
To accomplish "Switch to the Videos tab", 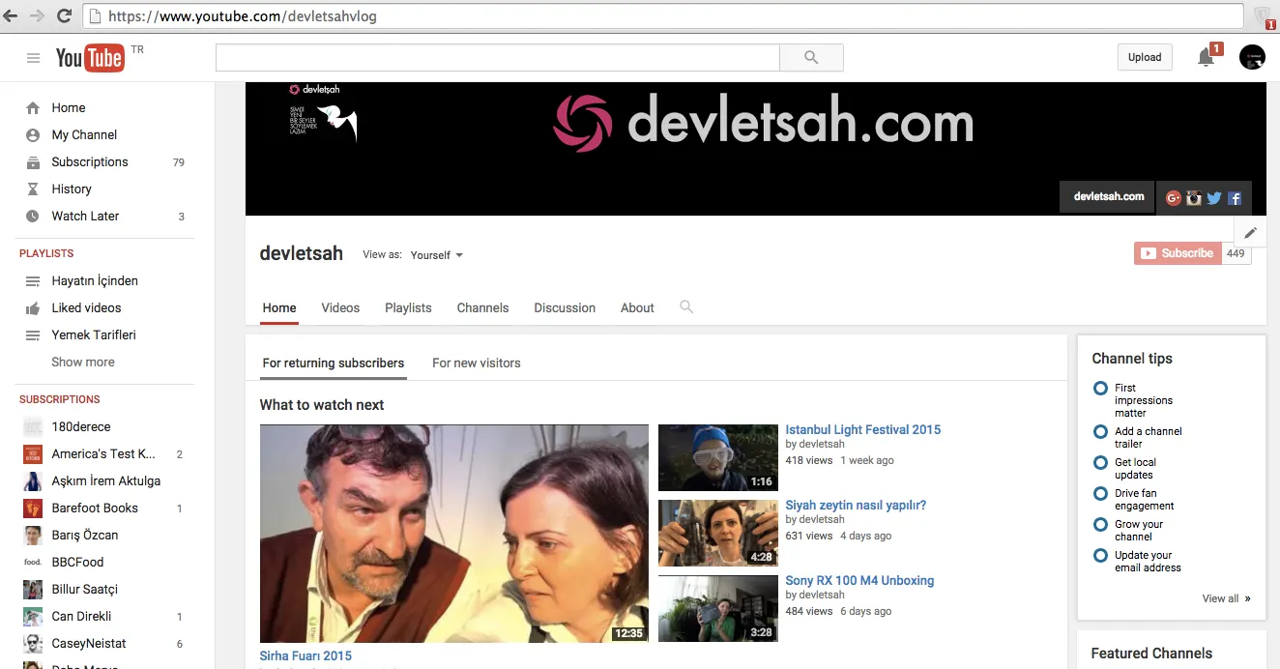I will pos(340,307).
